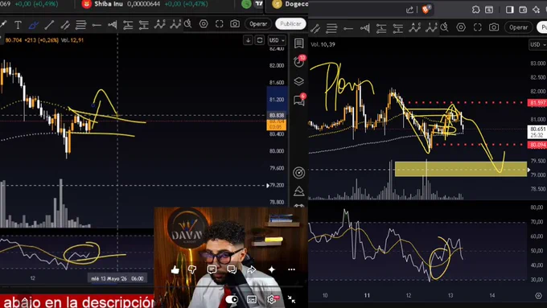Pick Elliott Wave 12345 tool in left toolbar
The image size is (547, 308).
(175, 24)
